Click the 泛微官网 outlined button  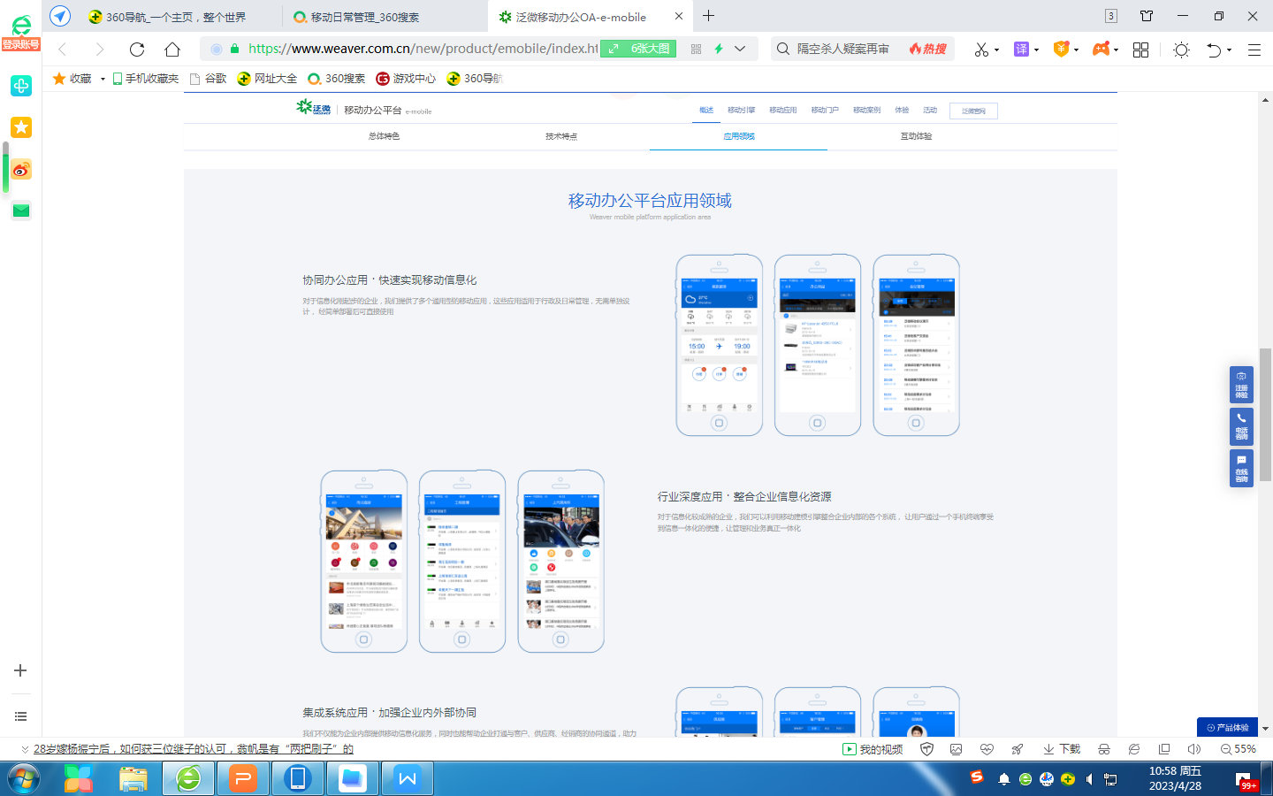[x=973, y=111]
